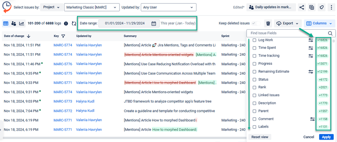Viewport: 337px width, 142px height.
Task: Click the +13071 count next to Progress
Action: (x=323, y=64)
